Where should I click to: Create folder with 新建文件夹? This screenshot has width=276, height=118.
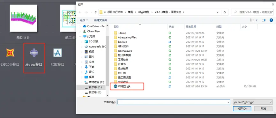tap(101, 20)
